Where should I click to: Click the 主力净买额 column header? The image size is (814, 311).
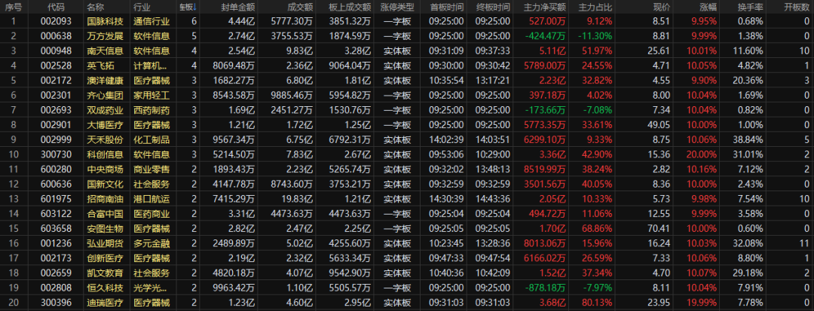(x=545, y=8)
